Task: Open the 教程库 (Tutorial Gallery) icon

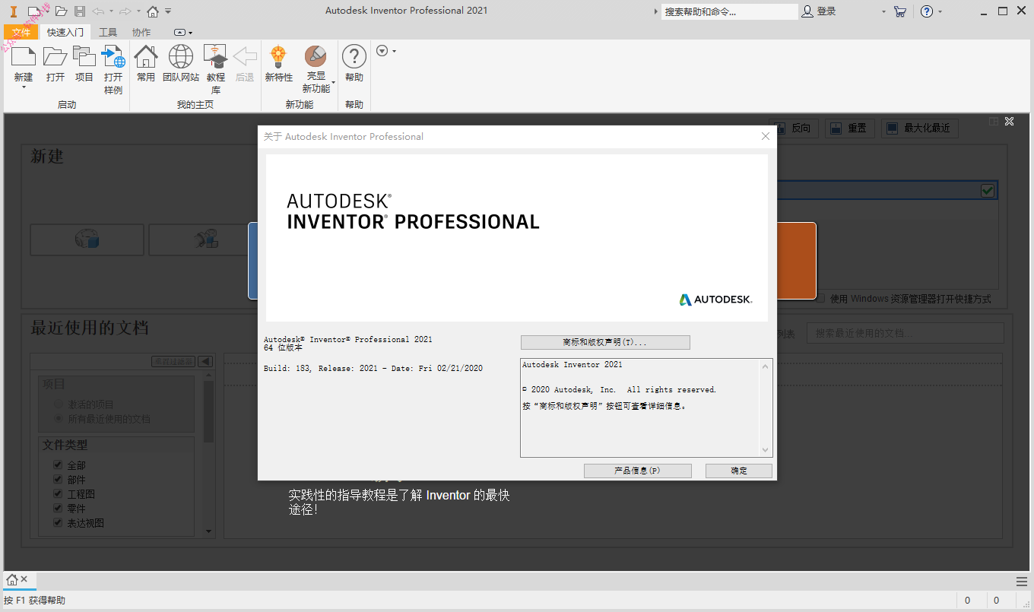Action: pyautogui.click(x=216, y=57)
